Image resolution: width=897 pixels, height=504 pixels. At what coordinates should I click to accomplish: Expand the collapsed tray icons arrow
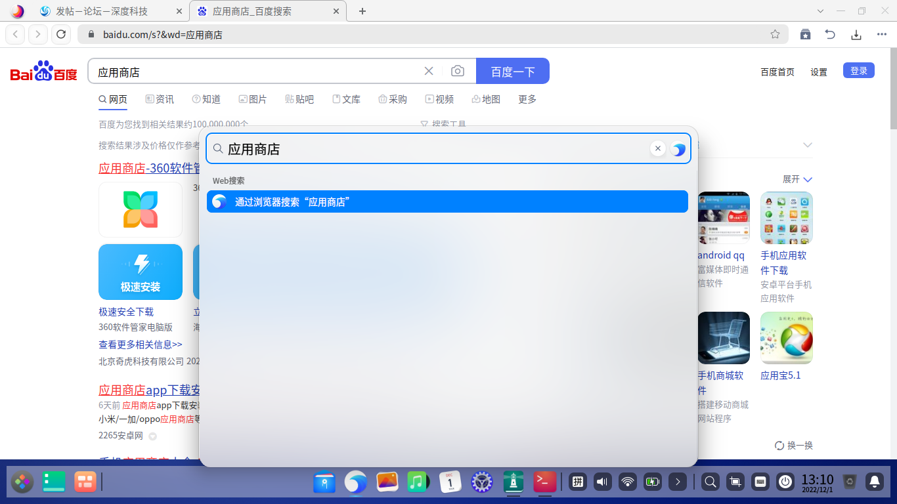pos(678,482)
